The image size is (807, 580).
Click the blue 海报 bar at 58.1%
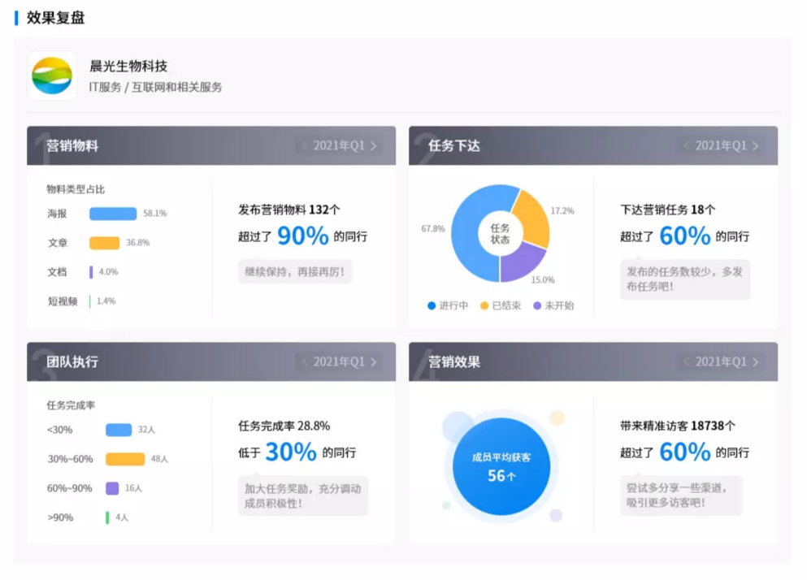(x=113, y=214)
